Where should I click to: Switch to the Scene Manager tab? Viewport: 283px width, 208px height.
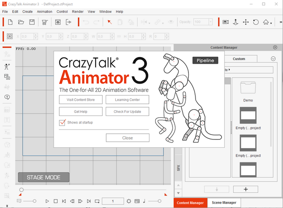point(224,203)
